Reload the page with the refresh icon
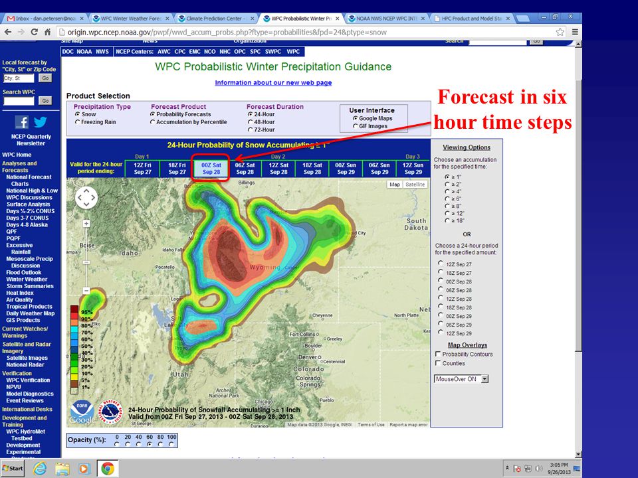Screen dimensions: 638x478 pyautogui.click(x=34, y=32)
